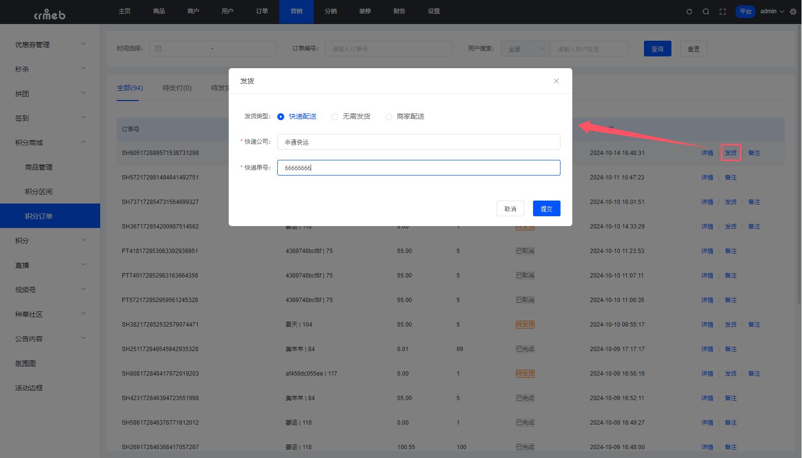The image size is (802, 458).
Task: Click 提交 button in dialog
Action: point(547,208)
